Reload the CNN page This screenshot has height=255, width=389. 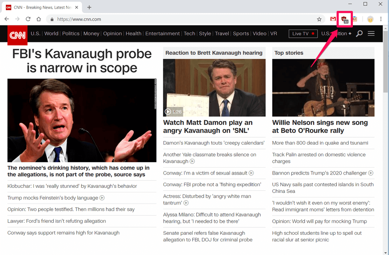[28, 19]
